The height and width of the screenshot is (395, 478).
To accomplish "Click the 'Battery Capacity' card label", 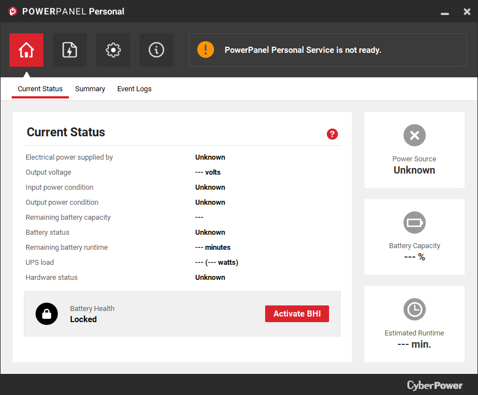I will 414,246.
